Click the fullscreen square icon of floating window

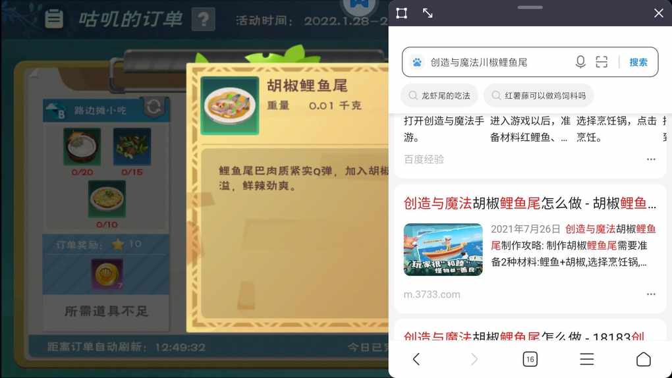point(402,13)
